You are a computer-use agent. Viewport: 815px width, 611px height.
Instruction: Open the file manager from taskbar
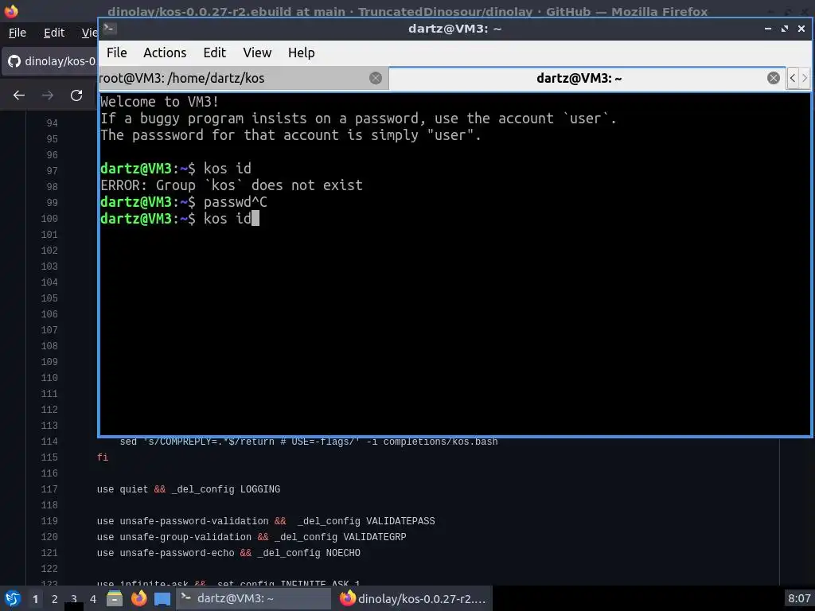115,598
